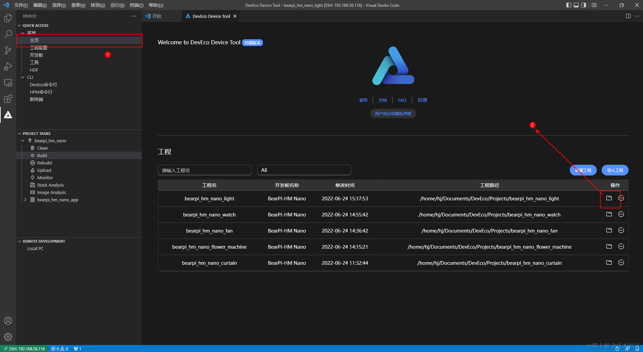Open the Run and Debug icon
Screen dimensions: 643x352
[x=8, y=66]
